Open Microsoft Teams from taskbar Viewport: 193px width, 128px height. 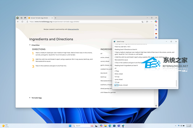coord(119,126)
